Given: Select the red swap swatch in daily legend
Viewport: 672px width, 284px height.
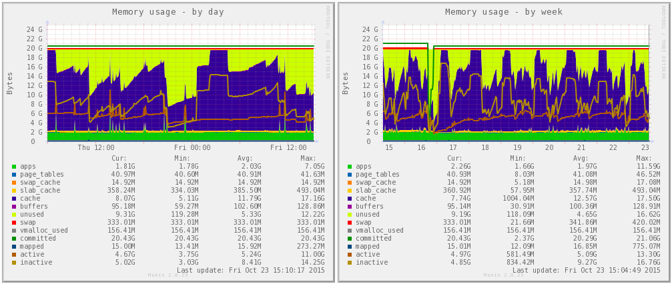Looking at the screenshot, I should 14,222.
